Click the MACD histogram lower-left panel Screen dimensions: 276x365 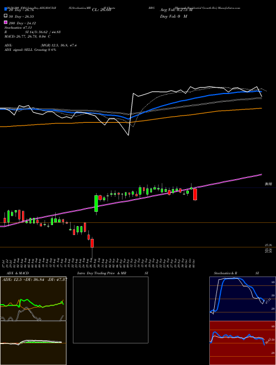point(33,343)
